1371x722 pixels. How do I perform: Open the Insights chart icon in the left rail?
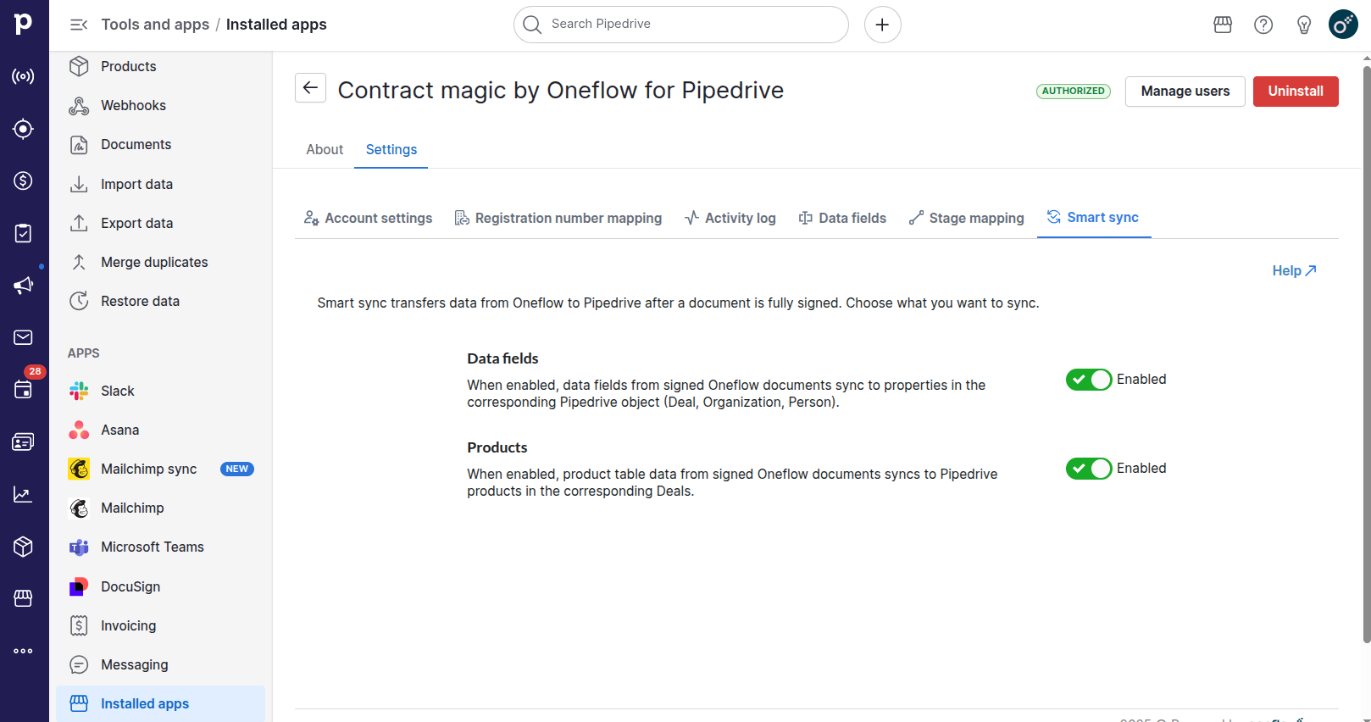[23, 495]
